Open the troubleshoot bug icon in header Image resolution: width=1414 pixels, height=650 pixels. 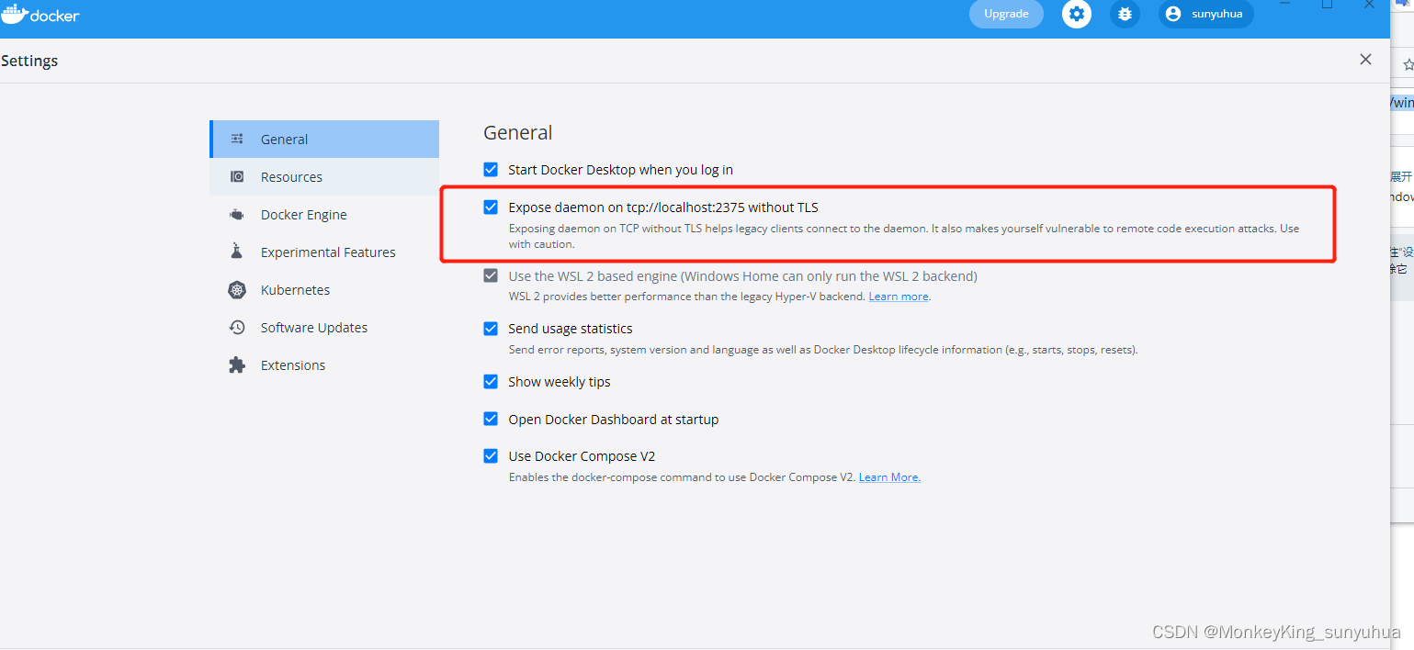1125,14
